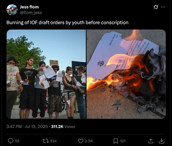Screen dimensions: 172x146
Task: Click the Jess flom display name
Action: click(x=29, y=7)
